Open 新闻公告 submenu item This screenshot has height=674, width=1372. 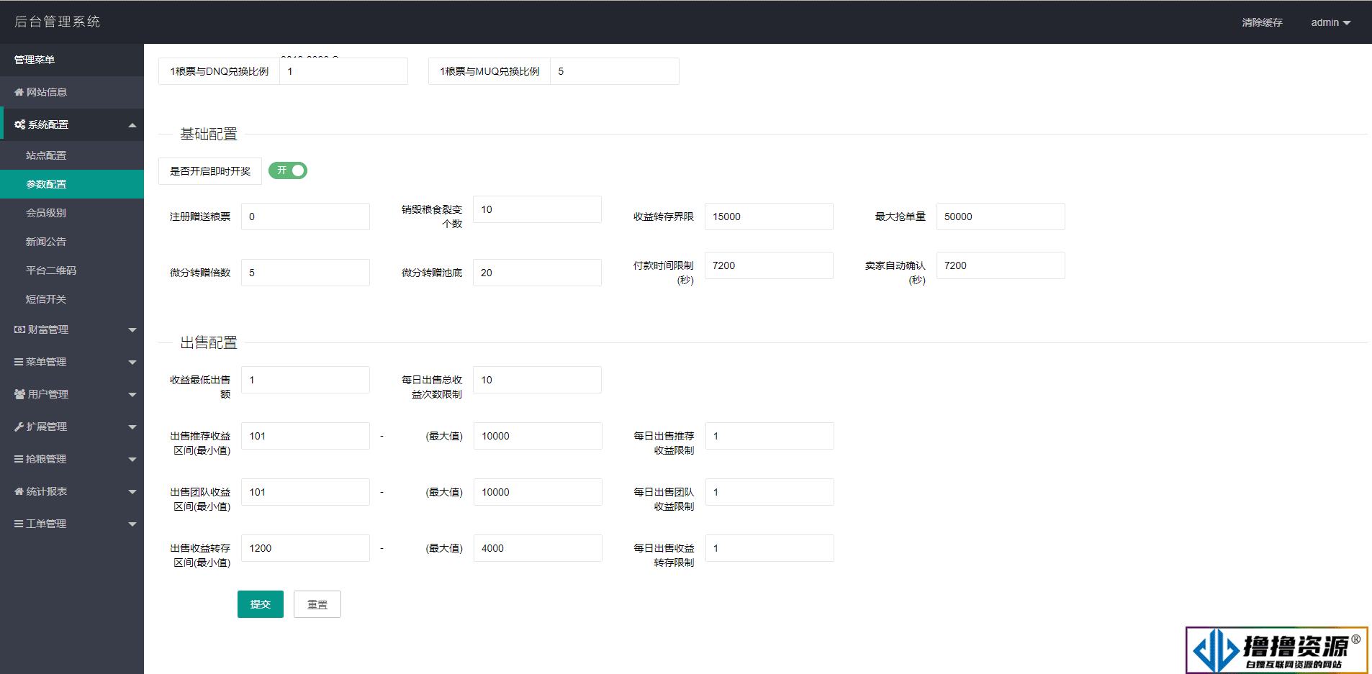pos(72,242)
